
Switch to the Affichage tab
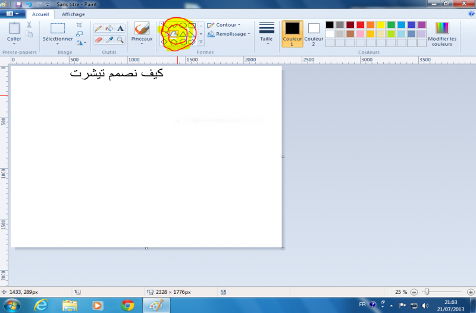(73, 14)
